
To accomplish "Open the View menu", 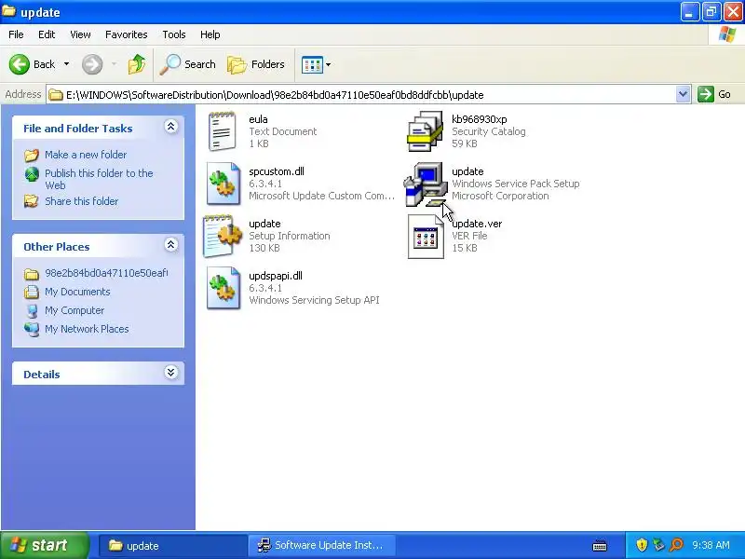I will pyautogui.click(x=80, y=34).
